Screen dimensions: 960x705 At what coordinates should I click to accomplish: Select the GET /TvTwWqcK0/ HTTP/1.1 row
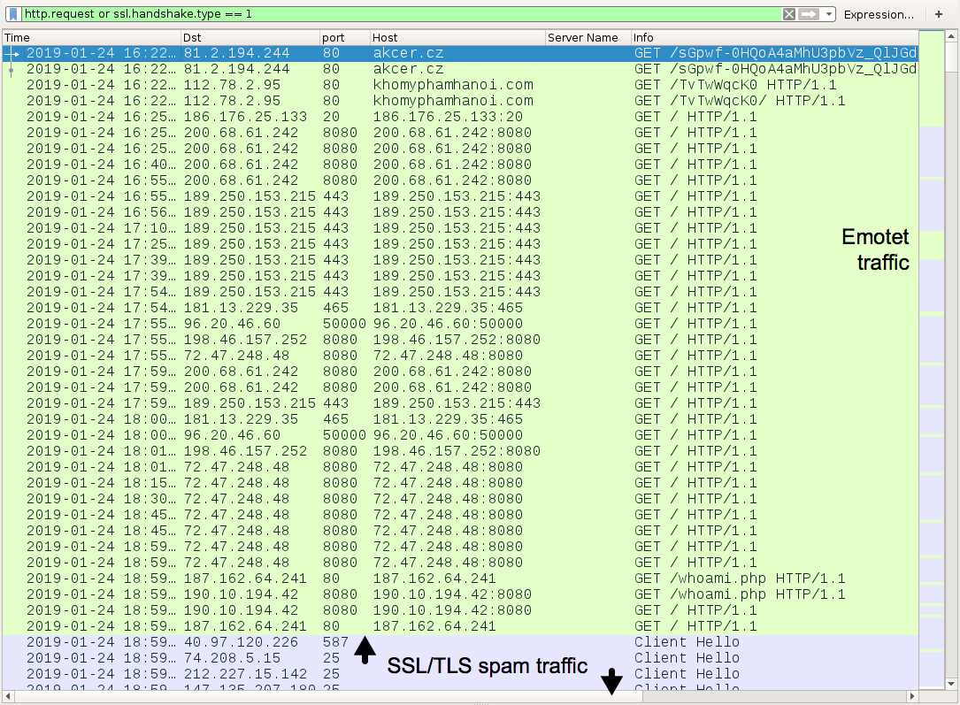coord(460,101)
